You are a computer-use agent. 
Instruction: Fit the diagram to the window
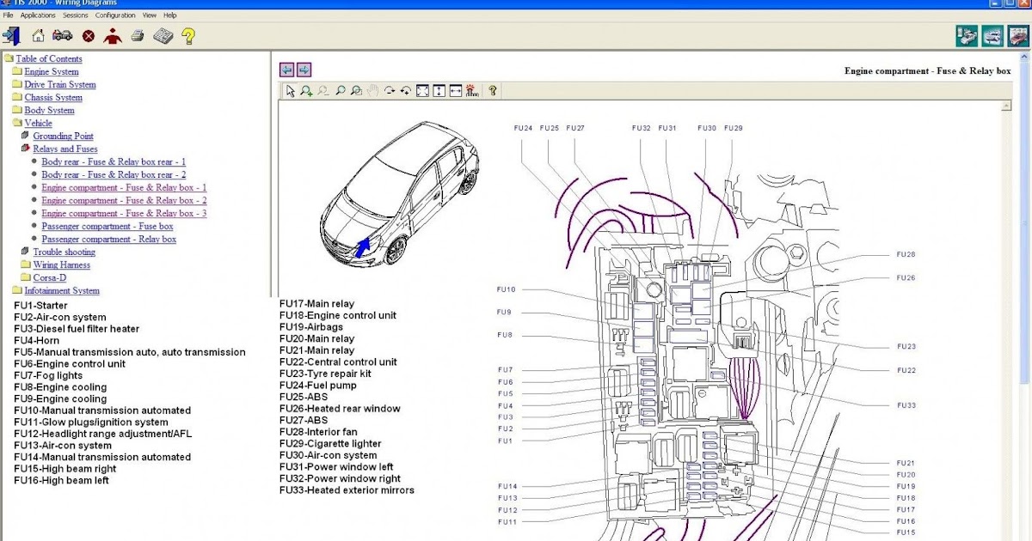422,90
